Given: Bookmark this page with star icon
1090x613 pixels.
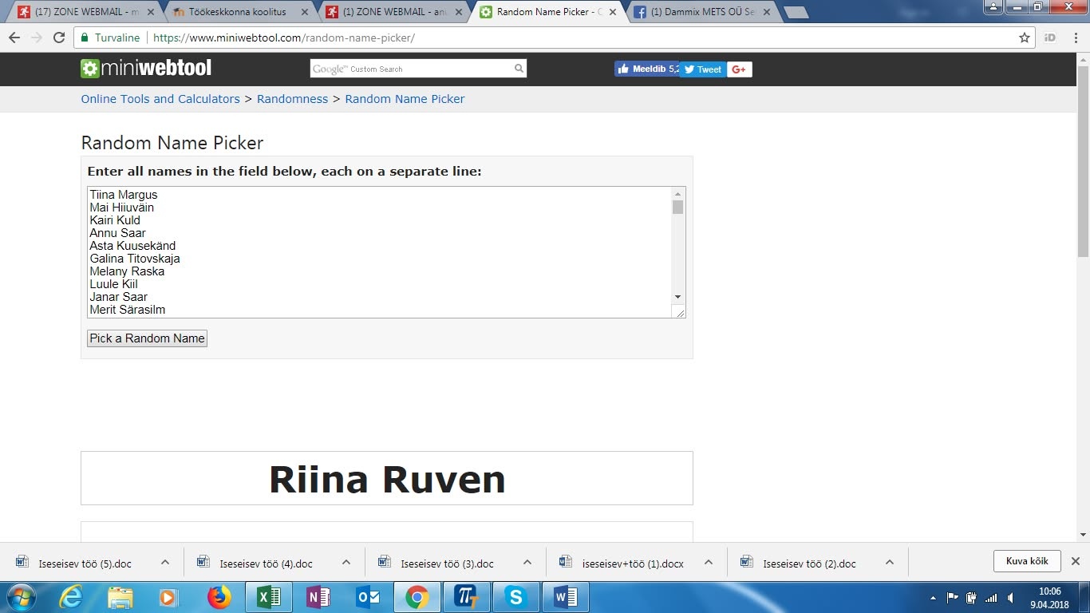Looking at the screenshot, I should 1025,38.
